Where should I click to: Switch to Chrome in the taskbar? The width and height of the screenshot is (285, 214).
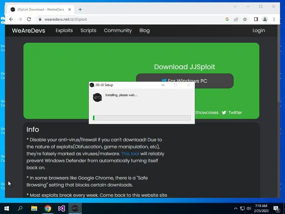point(48,208)
